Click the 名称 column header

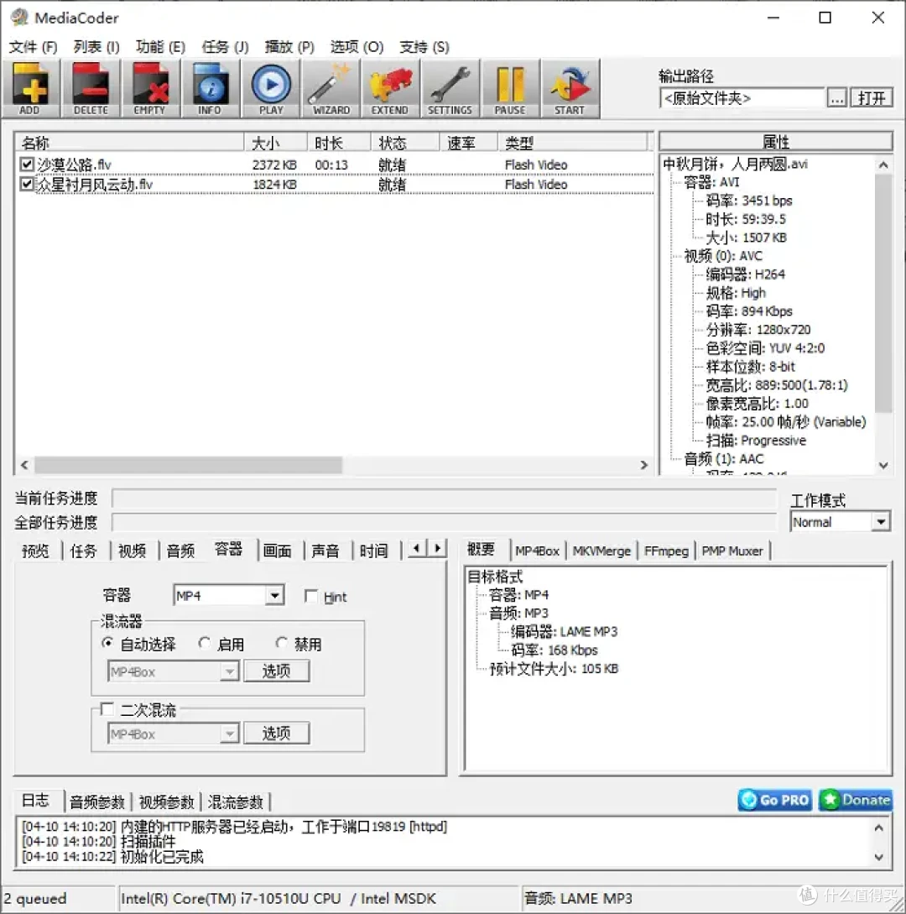[x=129, y=142]
